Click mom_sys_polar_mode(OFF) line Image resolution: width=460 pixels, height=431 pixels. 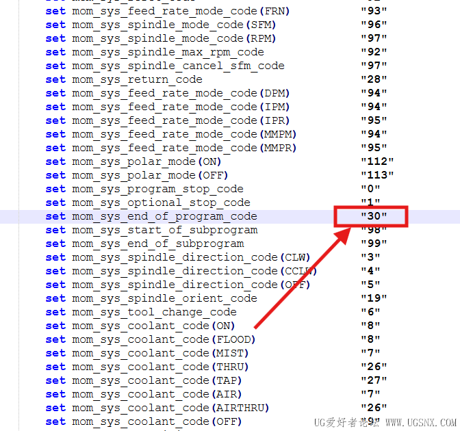[x=137, y=175]
